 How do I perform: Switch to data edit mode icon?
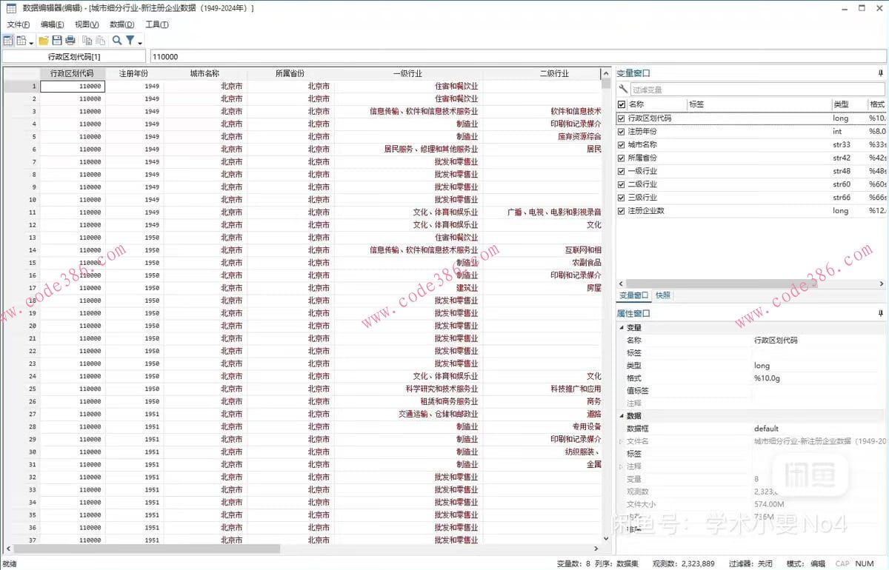[x=8, y=41]
